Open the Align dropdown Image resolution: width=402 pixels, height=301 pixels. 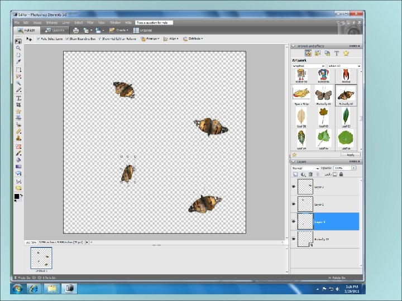tap(171, 39)
